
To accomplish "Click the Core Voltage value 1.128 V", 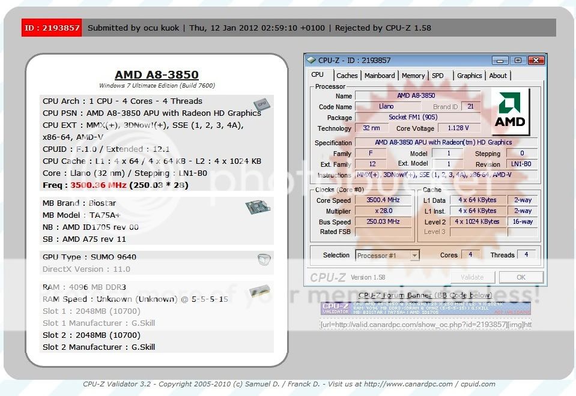I will (458, 128).
